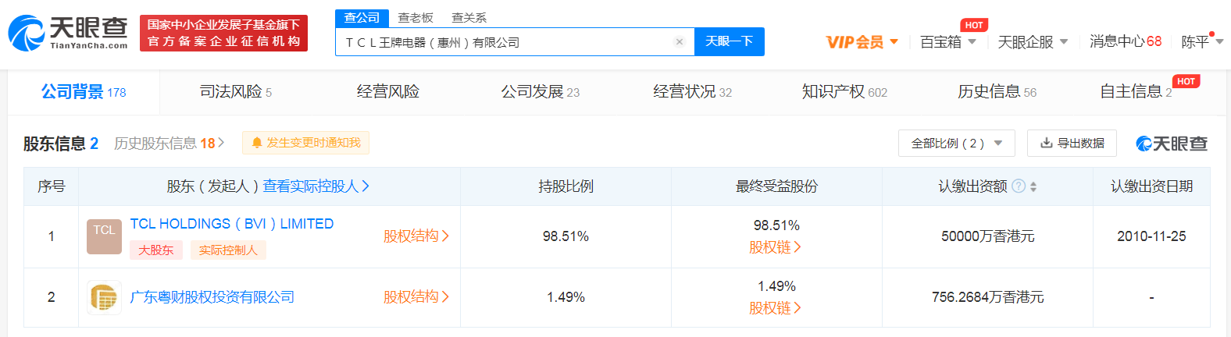
Task: Select the 公司背景 178 tab
Action: click(84, 92)
